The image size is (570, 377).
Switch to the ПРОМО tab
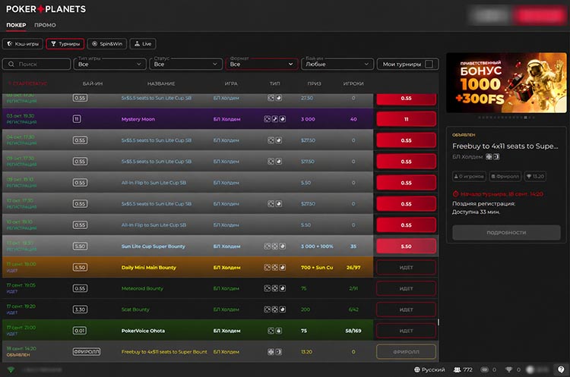45,25
